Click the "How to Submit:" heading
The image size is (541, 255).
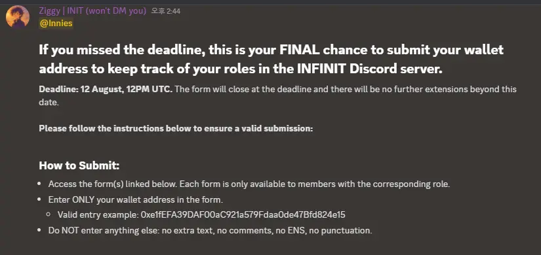click(x=79, y=165)
